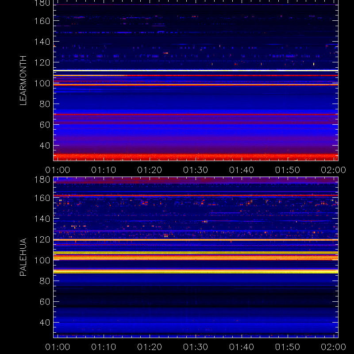Screen dimensions: 354x354
Task: Select the 80 tick on PALEHUA axis
Action: click(45, 281)
